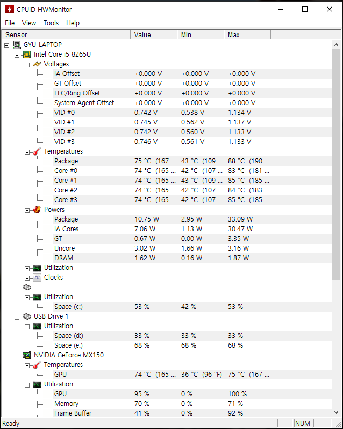Click the scrollbar up arrow
Viewport: 343px width, 429px height.
click(x=336, y=45)
